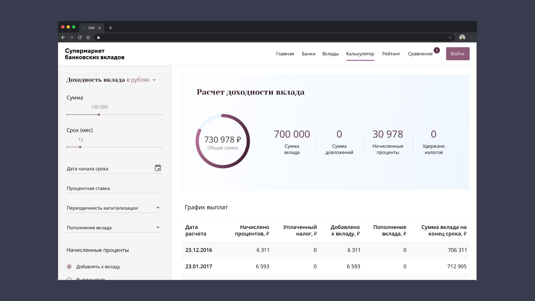Select the Выплачивать radio option
This screenshot has width=535, height=301.
(69, 279)
